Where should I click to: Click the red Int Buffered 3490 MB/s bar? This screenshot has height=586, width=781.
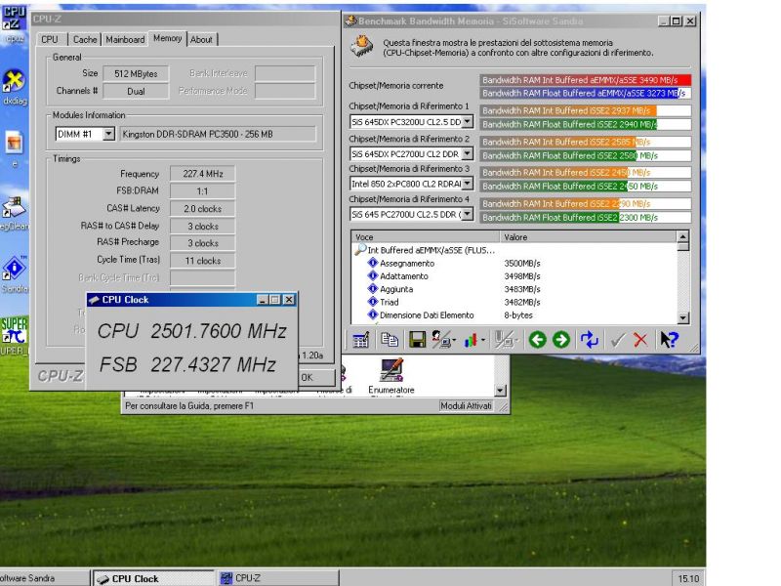[x=585, y=80]
